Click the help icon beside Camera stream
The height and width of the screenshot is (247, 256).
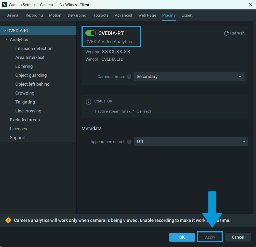(x=129, y=76)
